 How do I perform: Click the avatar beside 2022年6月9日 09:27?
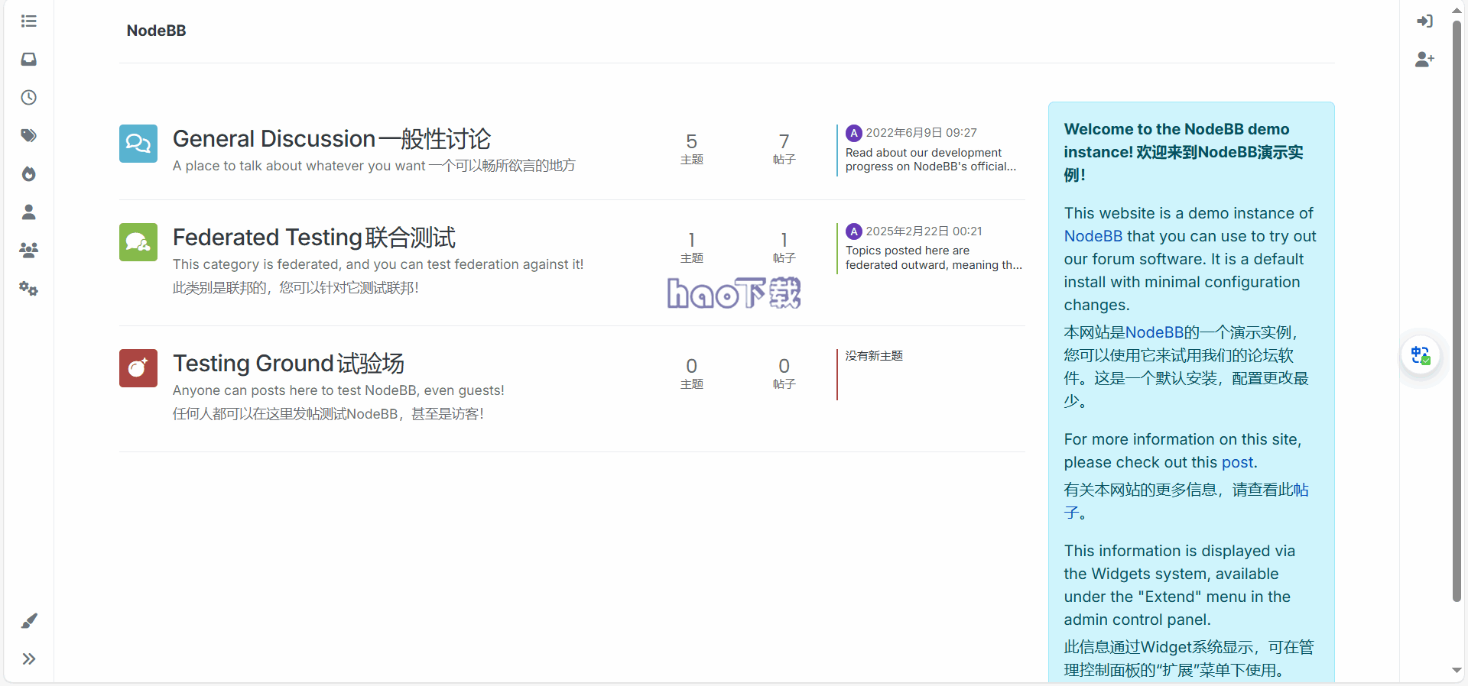(x=854, y=133)
